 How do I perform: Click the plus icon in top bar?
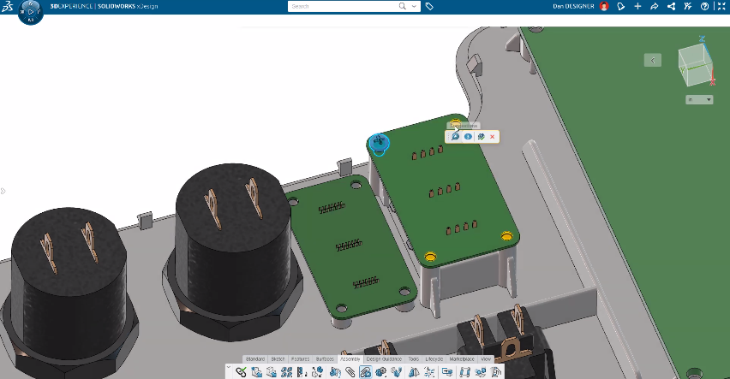(637, 6)
